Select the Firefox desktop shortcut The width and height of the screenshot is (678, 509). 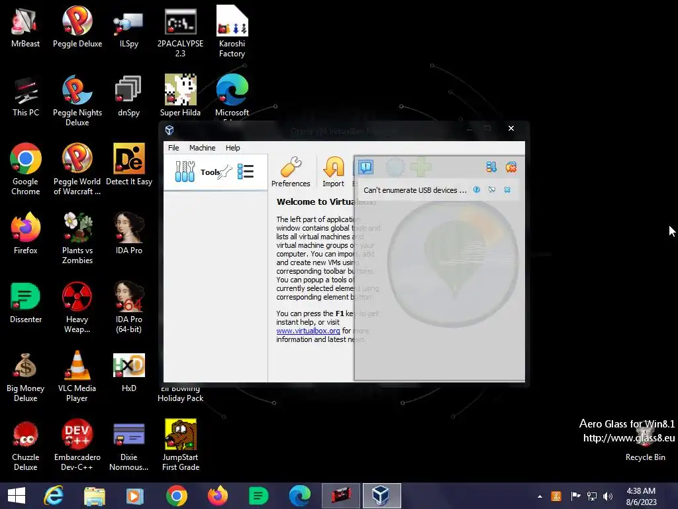pos(26,234)
